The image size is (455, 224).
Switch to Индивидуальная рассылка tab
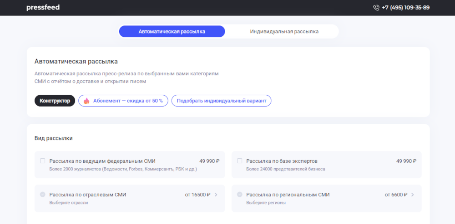pos(284,31)
